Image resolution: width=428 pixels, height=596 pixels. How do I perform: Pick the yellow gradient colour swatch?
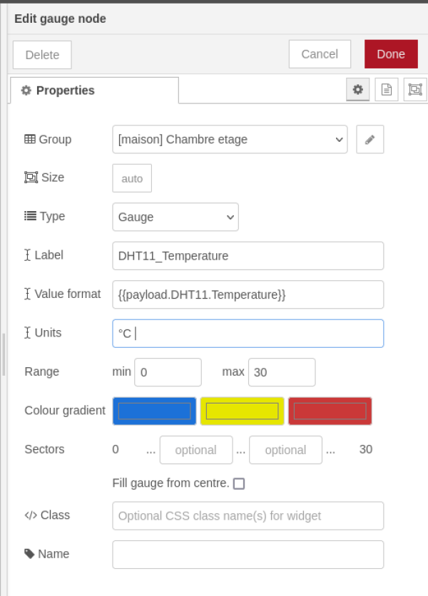coord(242,411)
